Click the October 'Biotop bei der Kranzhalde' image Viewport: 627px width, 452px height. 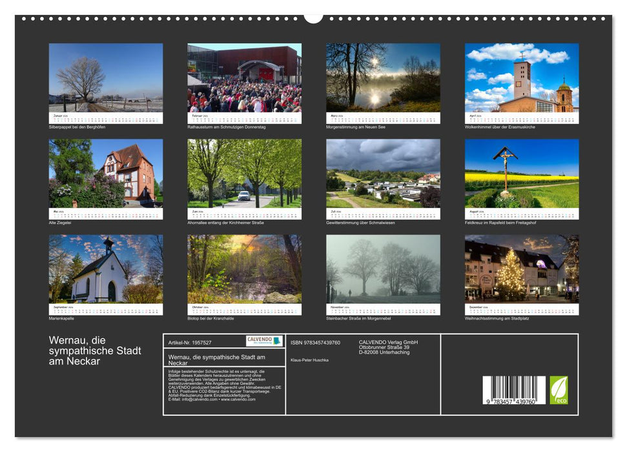[x=245, y=268]
